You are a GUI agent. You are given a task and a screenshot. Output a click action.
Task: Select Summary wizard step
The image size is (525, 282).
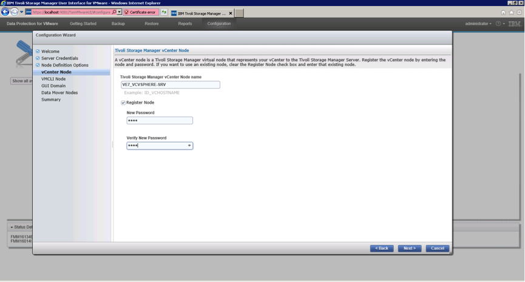tap(51, 99)
